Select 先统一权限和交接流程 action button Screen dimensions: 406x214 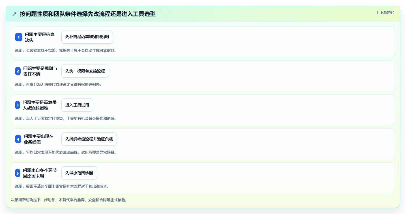[x=85, y=71]
